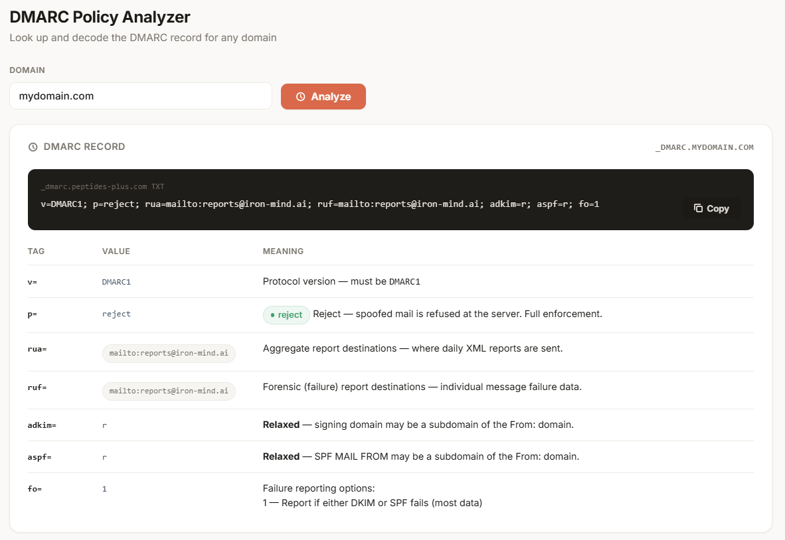785x540 pixels.
Task: Click the VALUE column header
Action: [x=116, y=251]
